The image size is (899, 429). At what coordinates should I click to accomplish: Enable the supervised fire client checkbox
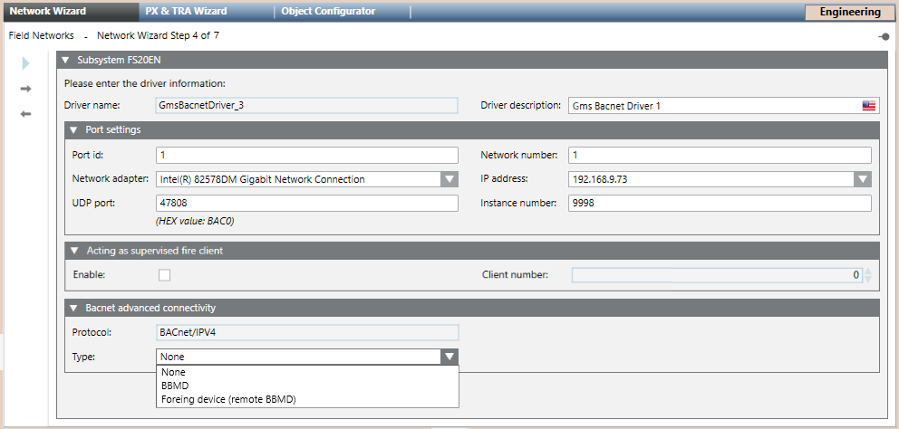point(164,274)
